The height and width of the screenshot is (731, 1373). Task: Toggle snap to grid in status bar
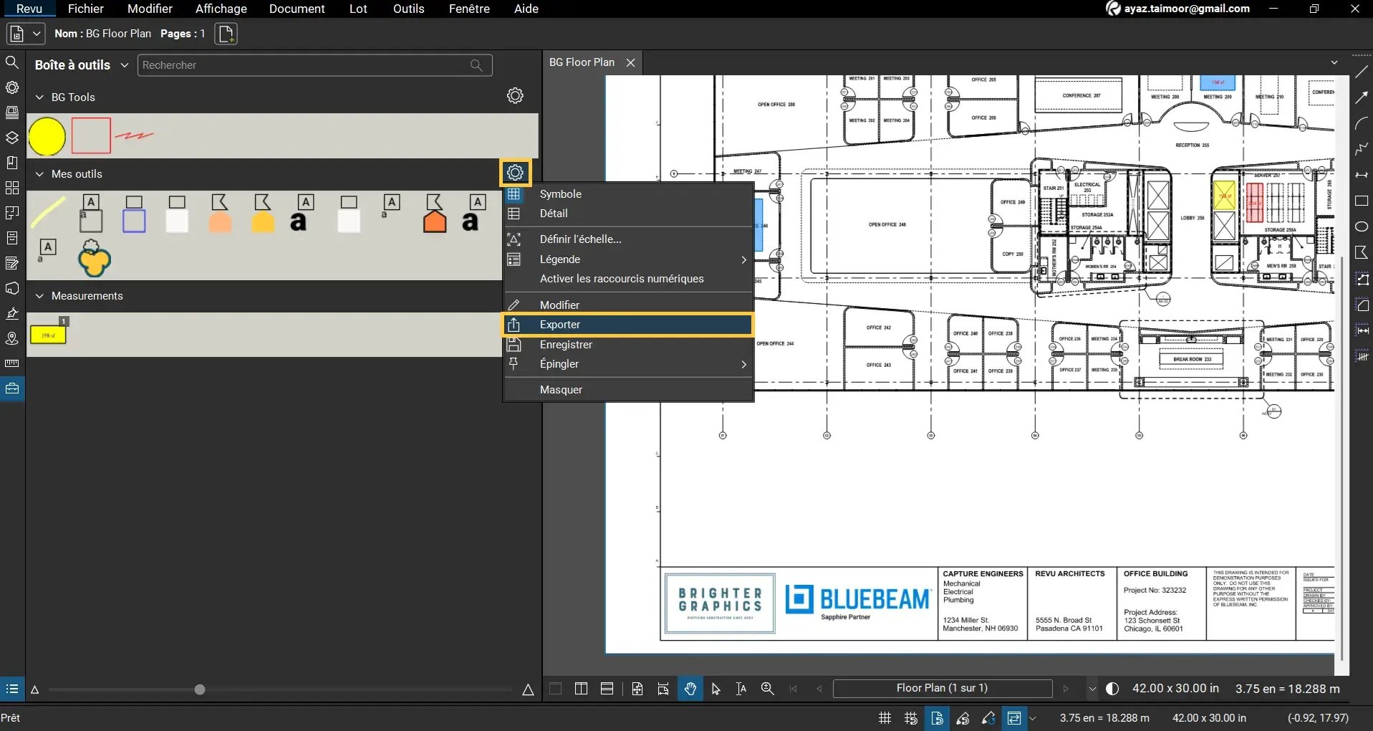(x=910, y=718)
